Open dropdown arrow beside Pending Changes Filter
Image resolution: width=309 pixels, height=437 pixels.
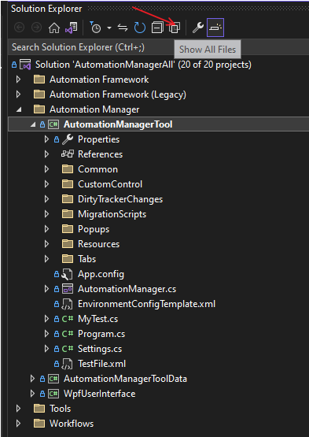[x=109, y=28]
